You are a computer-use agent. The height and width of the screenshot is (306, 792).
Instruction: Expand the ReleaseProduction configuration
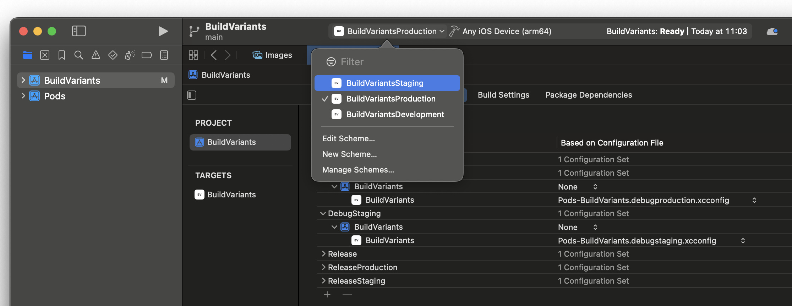[x=323, y=267]
